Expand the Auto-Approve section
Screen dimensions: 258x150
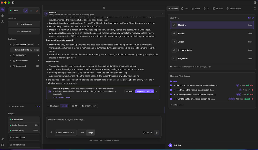click(x=24, y=106)
